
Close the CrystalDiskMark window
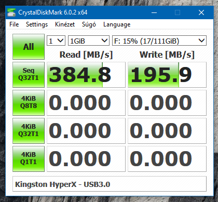pos(201,12)
